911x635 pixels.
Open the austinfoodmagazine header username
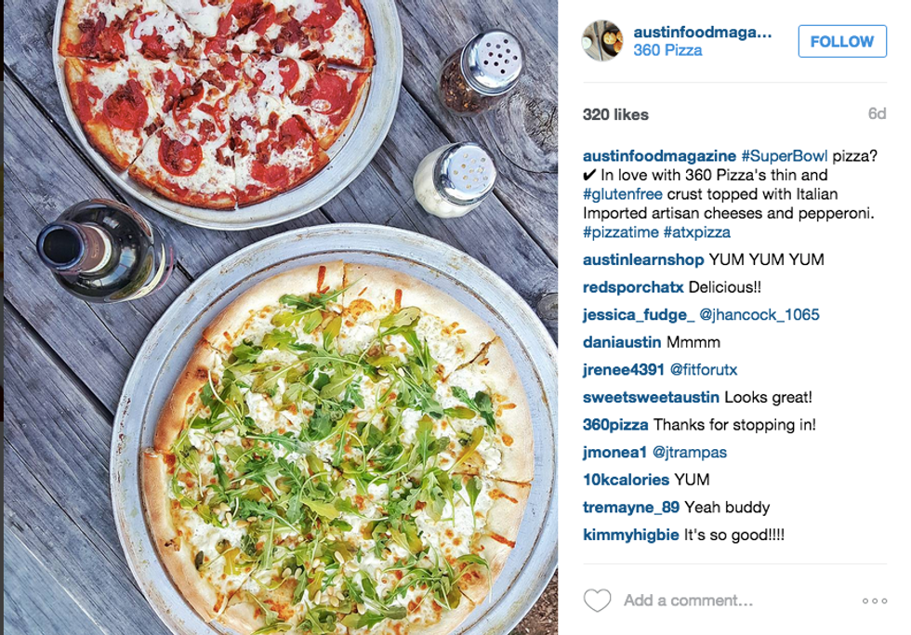click(703, 33)
